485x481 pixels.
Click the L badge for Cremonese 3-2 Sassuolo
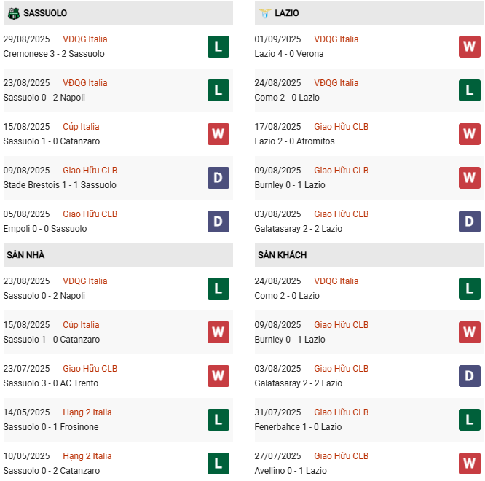(218, 47)
